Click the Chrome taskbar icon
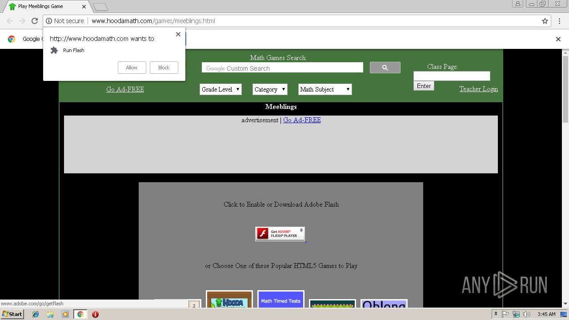Screen dimensions: 569x320 tap(80, 314)
